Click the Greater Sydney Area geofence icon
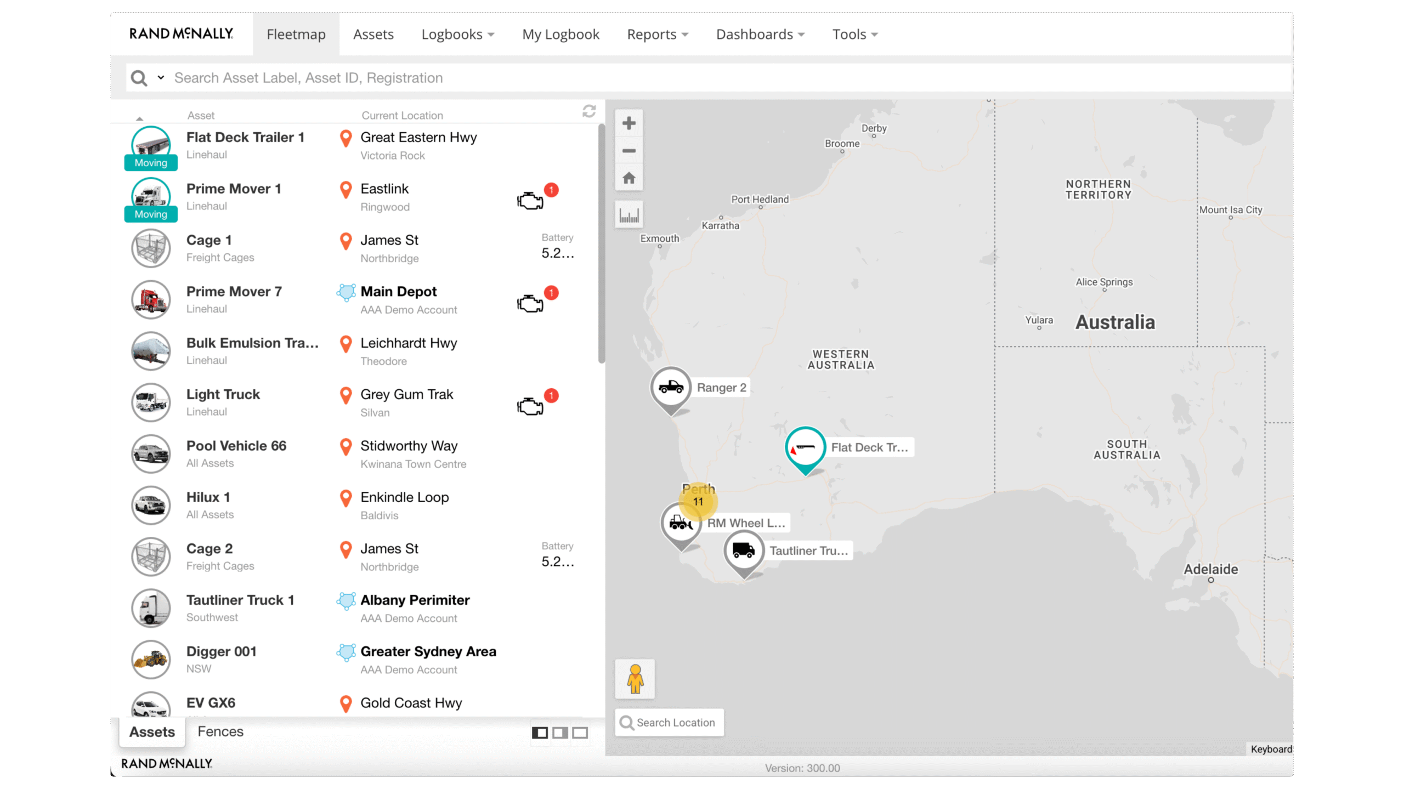Viewport: 1404px width, 789px height. tap(346, 652)
